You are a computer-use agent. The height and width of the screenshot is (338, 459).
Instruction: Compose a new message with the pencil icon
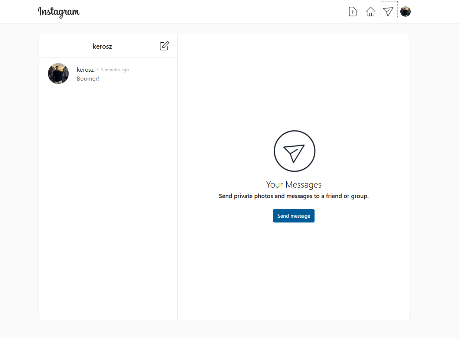(x=164, y=46)
